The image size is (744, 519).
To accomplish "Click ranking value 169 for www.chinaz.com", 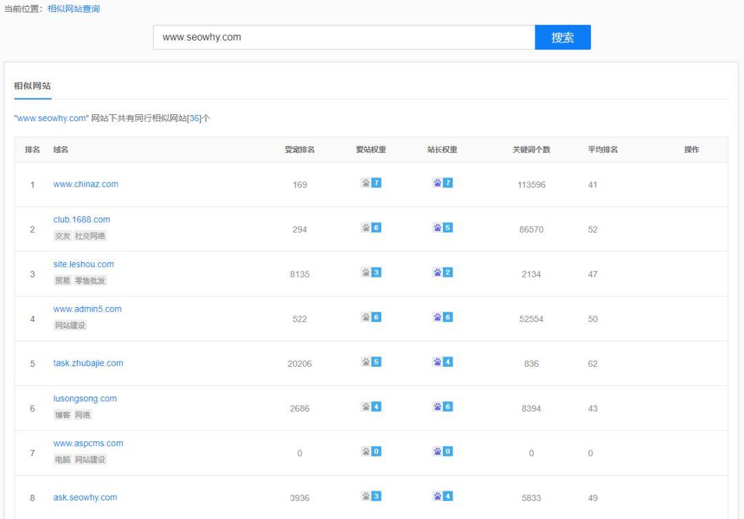I will pos(300,185).
